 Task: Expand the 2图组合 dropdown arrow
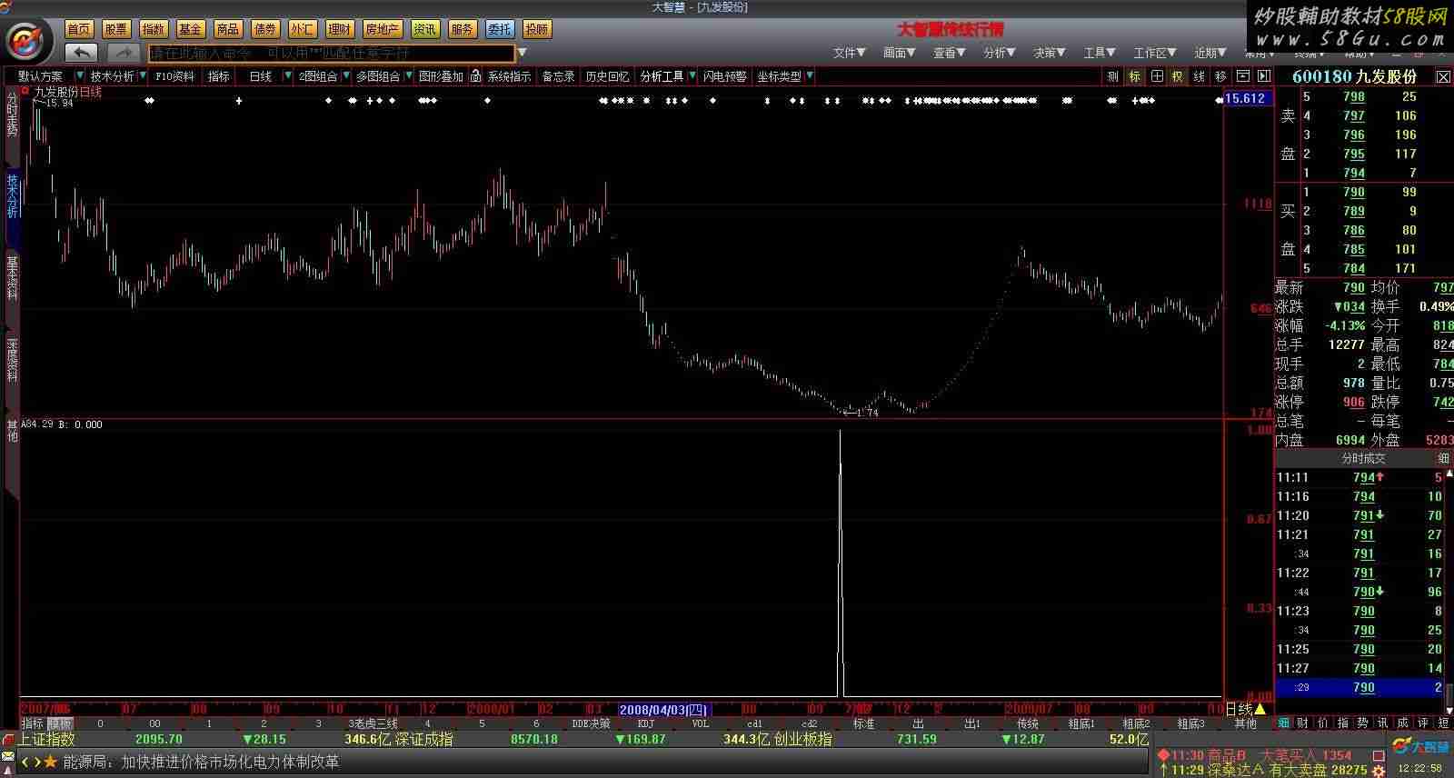(346, 76)
